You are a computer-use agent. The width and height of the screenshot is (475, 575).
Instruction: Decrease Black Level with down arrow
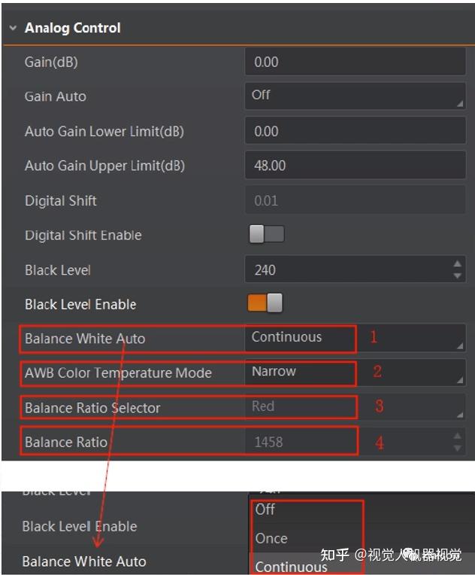tap(458, 275)
